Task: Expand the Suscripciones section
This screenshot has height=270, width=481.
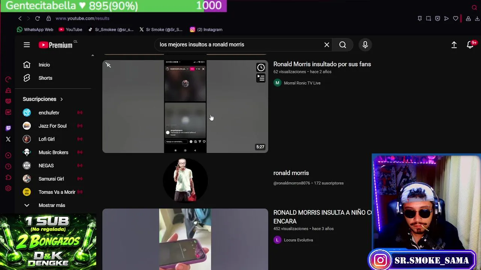Action: (x=43, y=99)
